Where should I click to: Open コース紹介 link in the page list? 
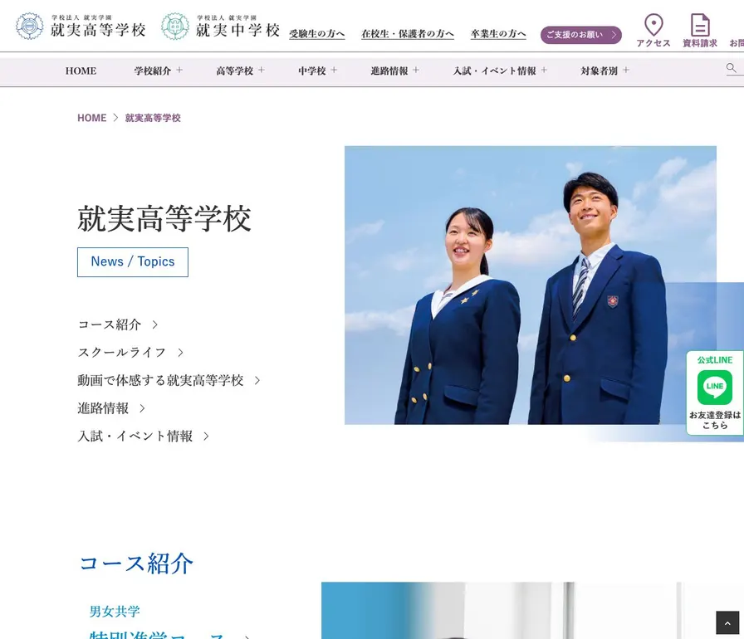(x=110, y=324)
